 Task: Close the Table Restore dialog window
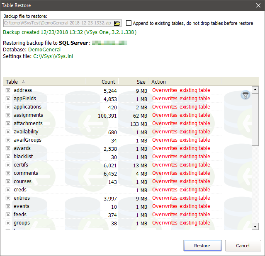(x=256, y=5)
